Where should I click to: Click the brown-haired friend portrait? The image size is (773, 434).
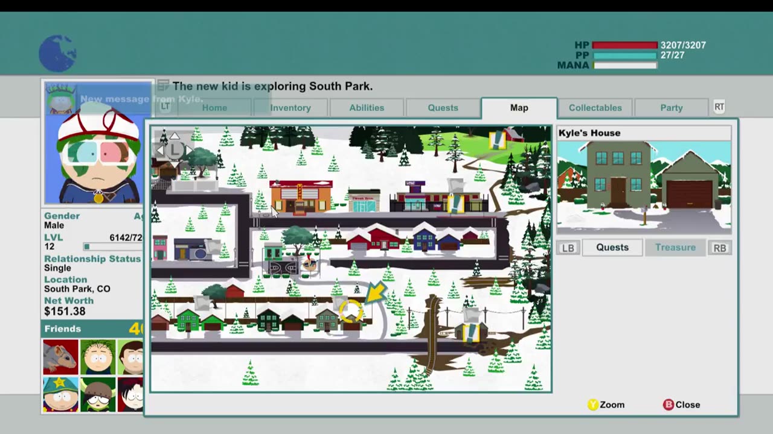[130, 357]
